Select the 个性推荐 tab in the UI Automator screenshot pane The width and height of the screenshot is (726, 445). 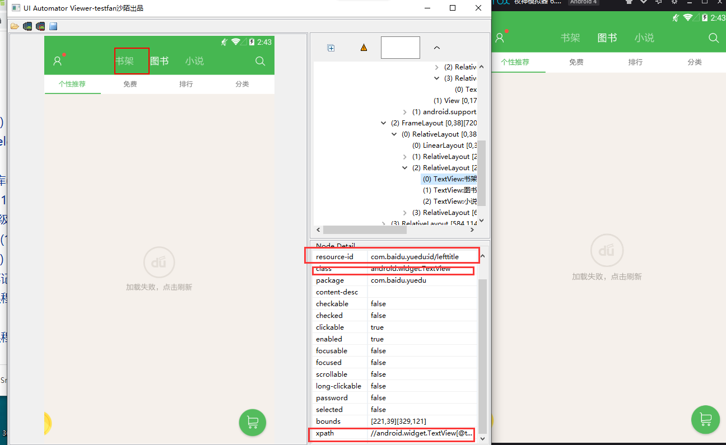[72, 84]
